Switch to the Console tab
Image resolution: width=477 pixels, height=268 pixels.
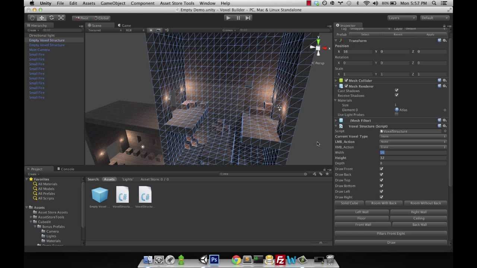point(66,169)
